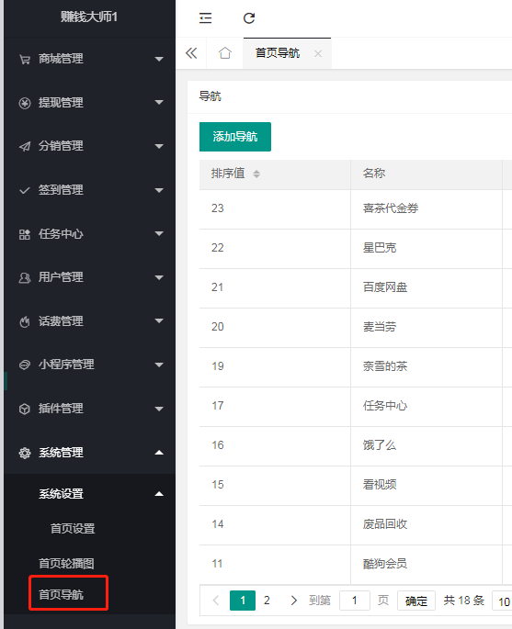The height and width of the screenshot is (629, 512).
Task: Expand the 签到管理 dropdown arrow
Action: [x=159, y=190]
